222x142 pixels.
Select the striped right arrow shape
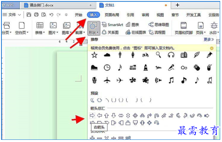pyautogui.click(x=207, y=116)
